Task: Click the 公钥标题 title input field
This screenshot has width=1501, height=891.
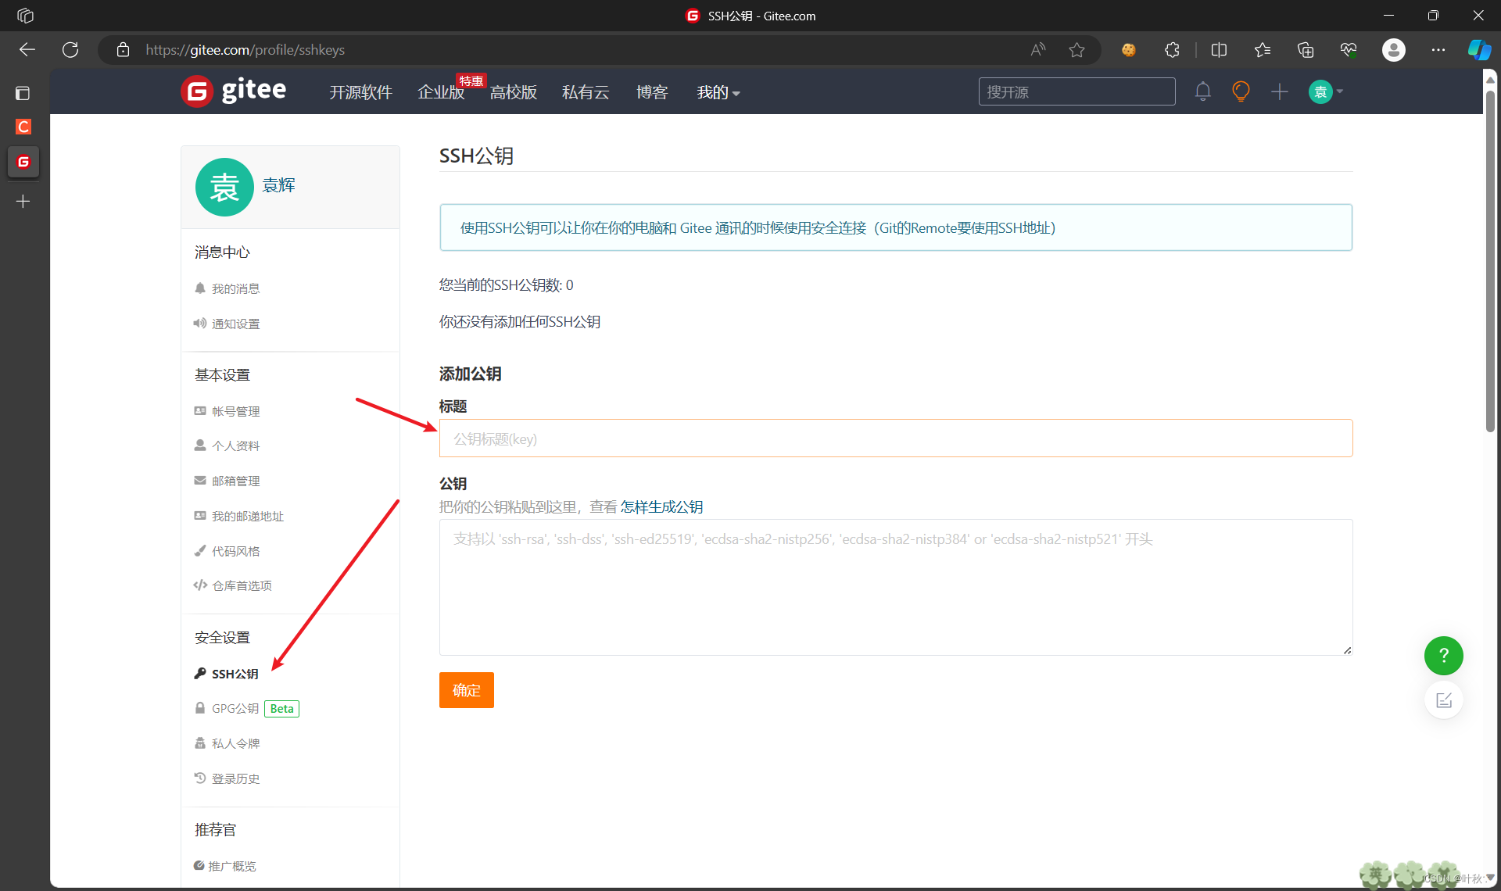Action: tap(895, 438)
